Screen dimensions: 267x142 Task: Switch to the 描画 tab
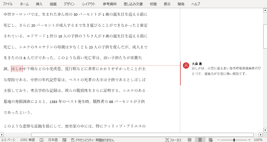click(x=53, y=4)
